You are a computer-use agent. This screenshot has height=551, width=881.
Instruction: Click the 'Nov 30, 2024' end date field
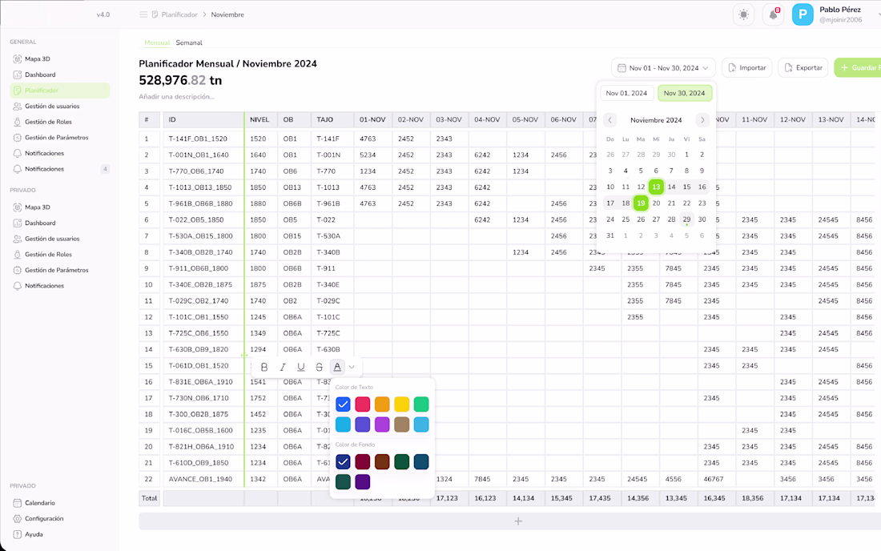(684, 93)
